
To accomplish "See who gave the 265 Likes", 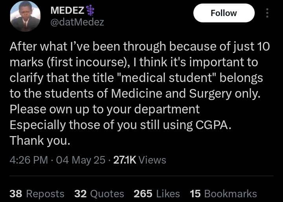I will (x=157, y=194).
